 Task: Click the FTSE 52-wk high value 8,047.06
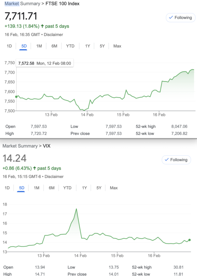[179, 127]
